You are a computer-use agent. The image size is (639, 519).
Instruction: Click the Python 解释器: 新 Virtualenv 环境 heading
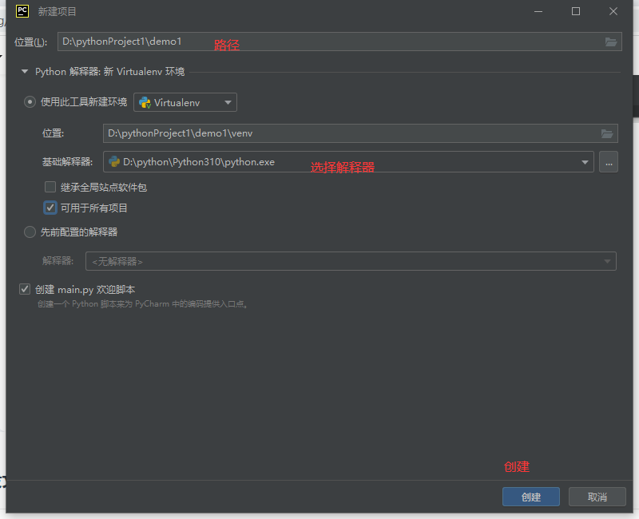110,72
